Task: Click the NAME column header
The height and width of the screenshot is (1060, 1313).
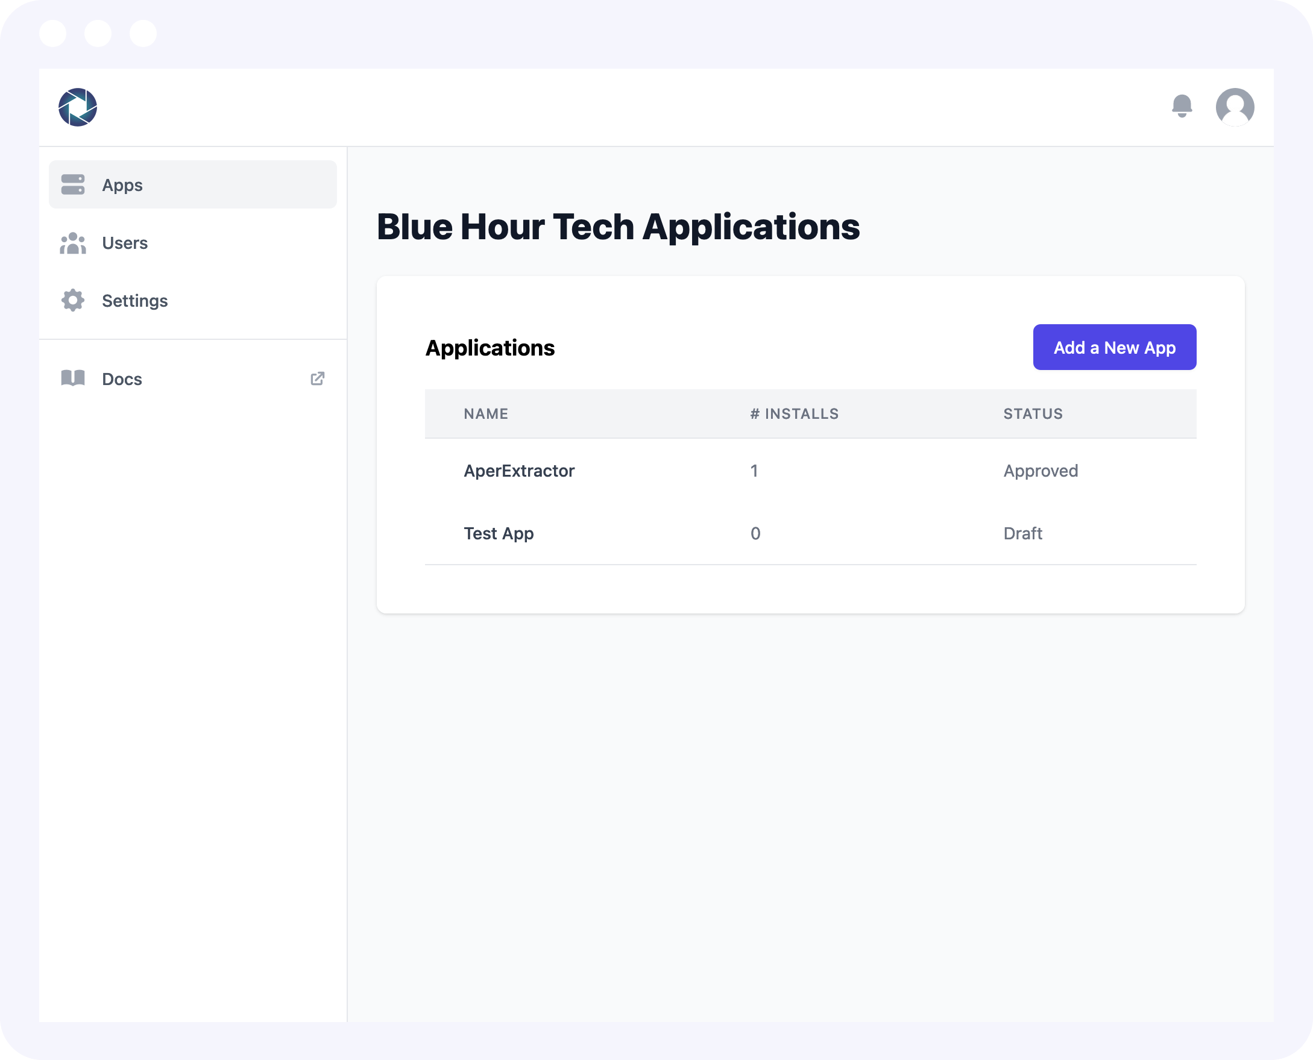Action: (485, 414)
